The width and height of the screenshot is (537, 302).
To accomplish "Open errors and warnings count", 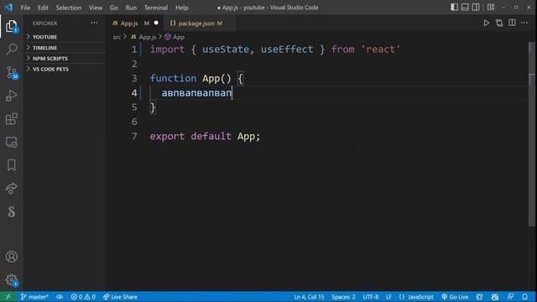I will coord(83,297).
